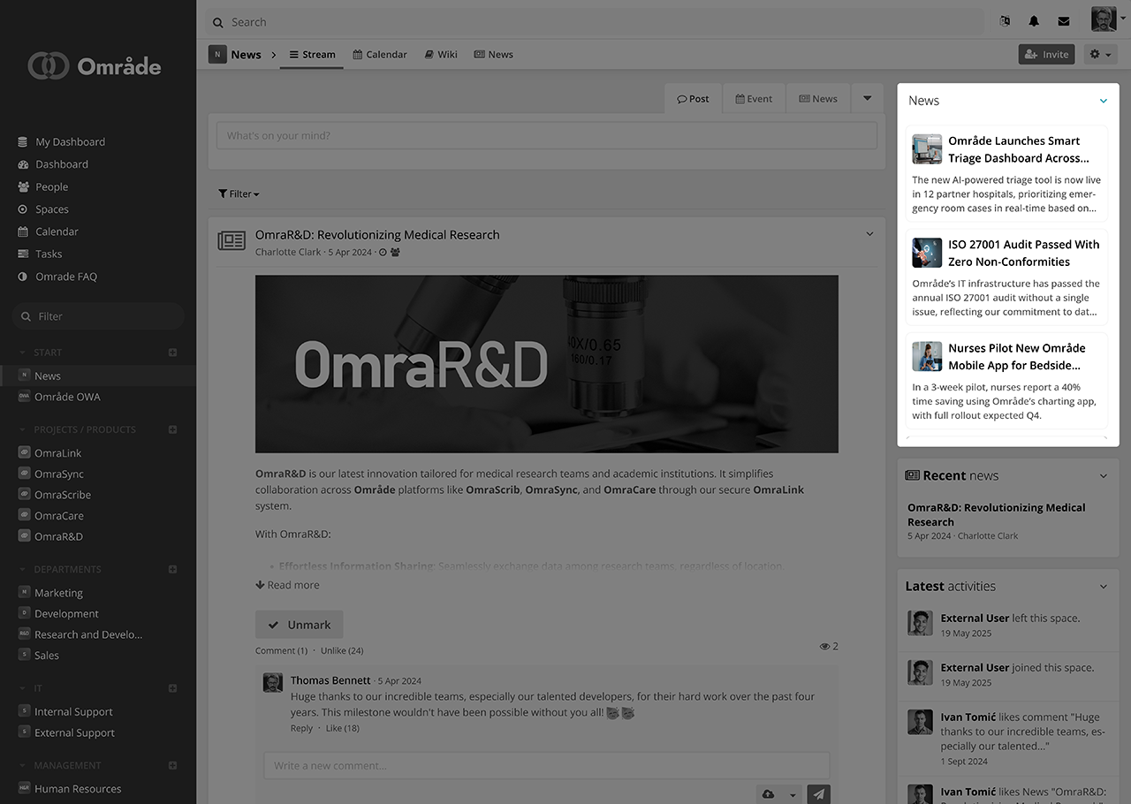Open the notifications bell icon
Screen dimensions: 1131x804
click(x=1034, y=21)
